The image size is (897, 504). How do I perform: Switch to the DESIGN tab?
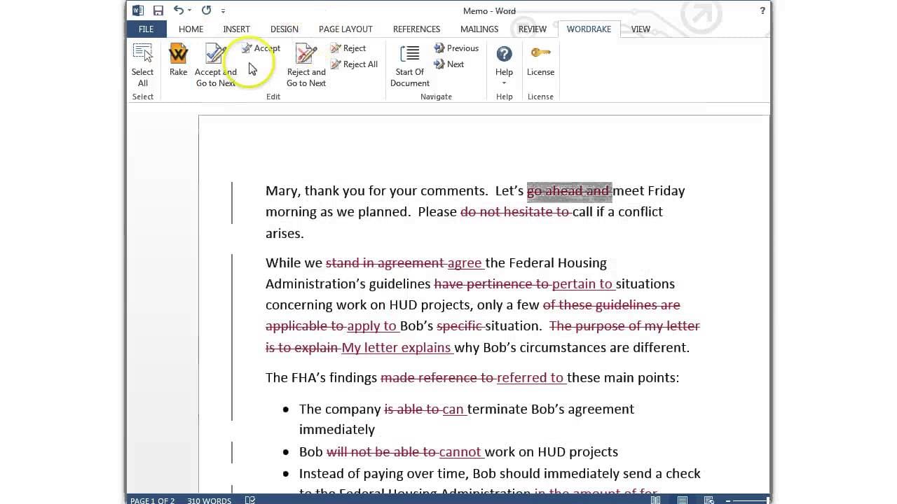coord(284,29)
